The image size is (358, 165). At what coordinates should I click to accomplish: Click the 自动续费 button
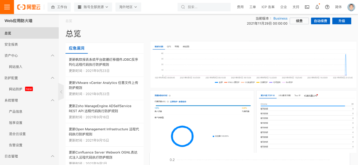(320, 21)
